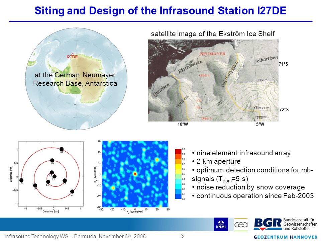Click 'kx [cycles/km]' axis label
Screen dimensions: 321x241
pyautogui.click(x=135, y=212)
